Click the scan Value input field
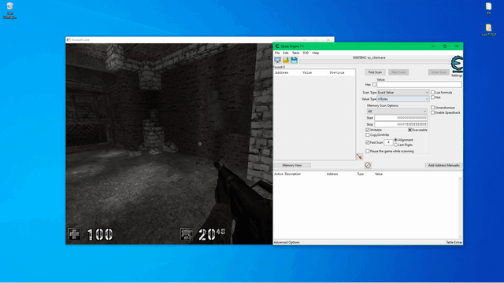The height and width of the screenshot is (283, 504). (x=419, y=84)
